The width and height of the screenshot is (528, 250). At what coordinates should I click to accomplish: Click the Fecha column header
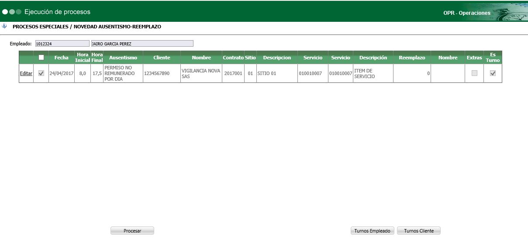point(62,58)
